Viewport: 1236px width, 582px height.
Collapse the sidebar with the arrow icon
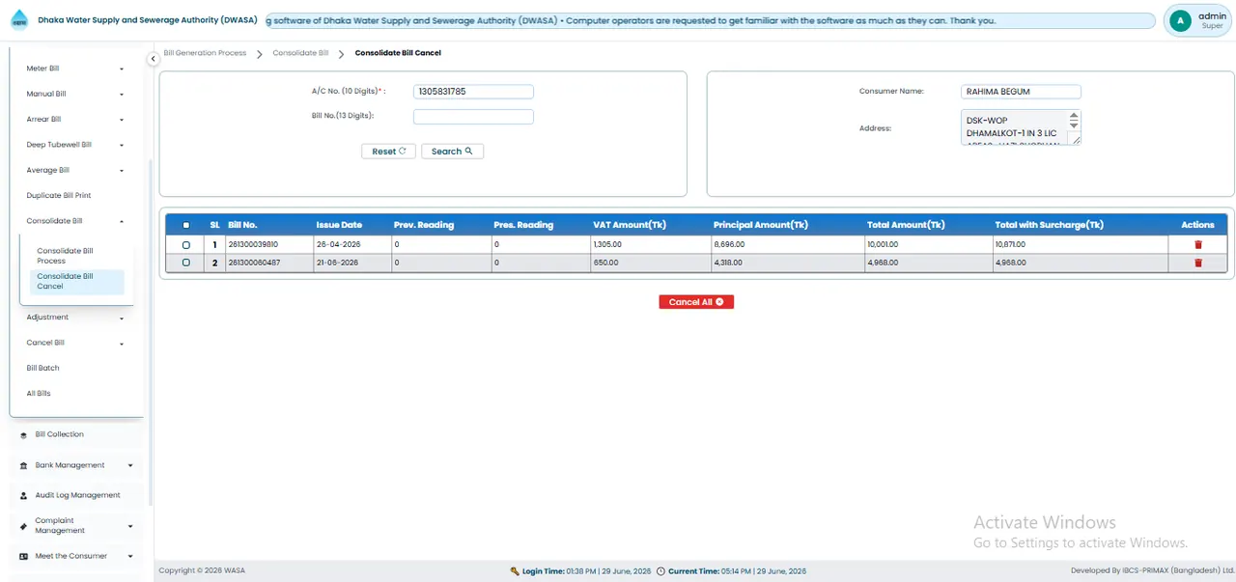[x=153, y=59]
